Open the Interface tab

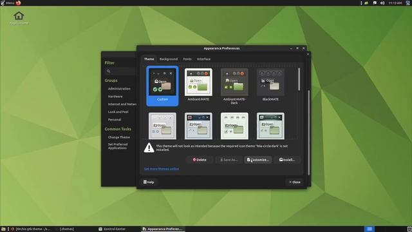coord(203,59)
